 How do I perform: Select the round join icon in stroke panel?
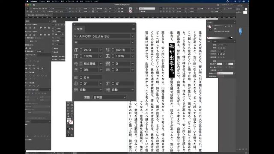[x=221, y=54]
